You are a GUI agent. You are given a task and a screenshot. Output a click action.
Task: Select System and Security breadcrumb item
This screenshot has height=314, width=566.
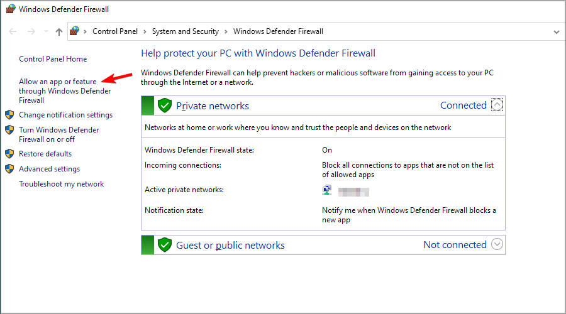[x=185, y=31]
